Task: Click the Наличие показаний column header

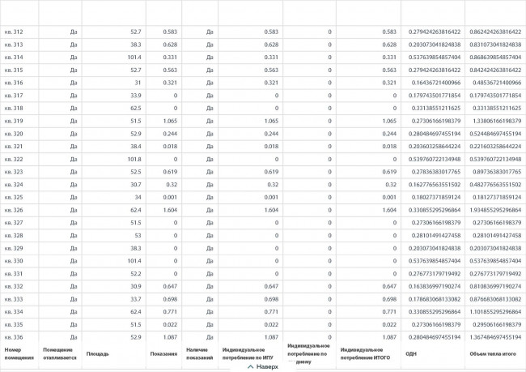Action: [200, 354]
